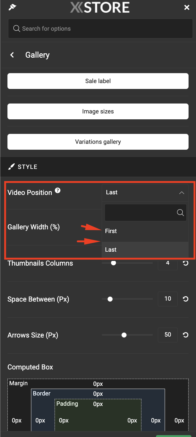Click the Space Between slider handle
Screen dimensions: 196x437
(110, 299)
